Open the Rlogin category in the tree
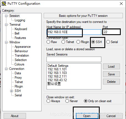This screenshot has height=119, width=126. [19, 86]
